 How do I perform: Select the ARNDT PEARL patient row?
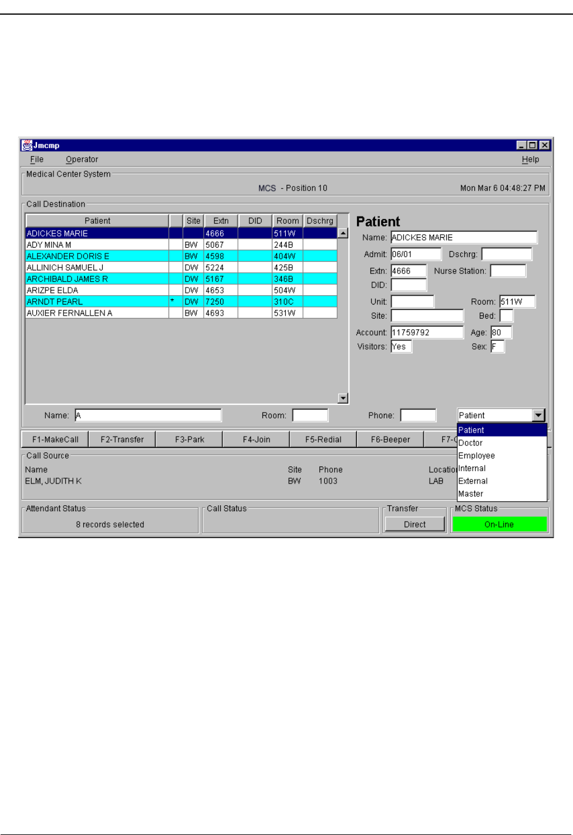[x=181, y=302]
